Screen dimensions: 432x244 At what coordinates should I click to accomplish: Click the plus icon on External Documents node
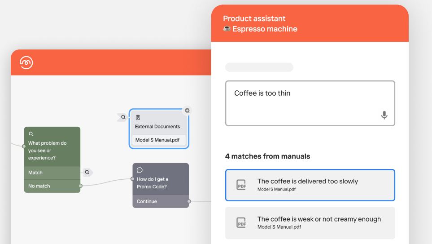click(187, 110)
